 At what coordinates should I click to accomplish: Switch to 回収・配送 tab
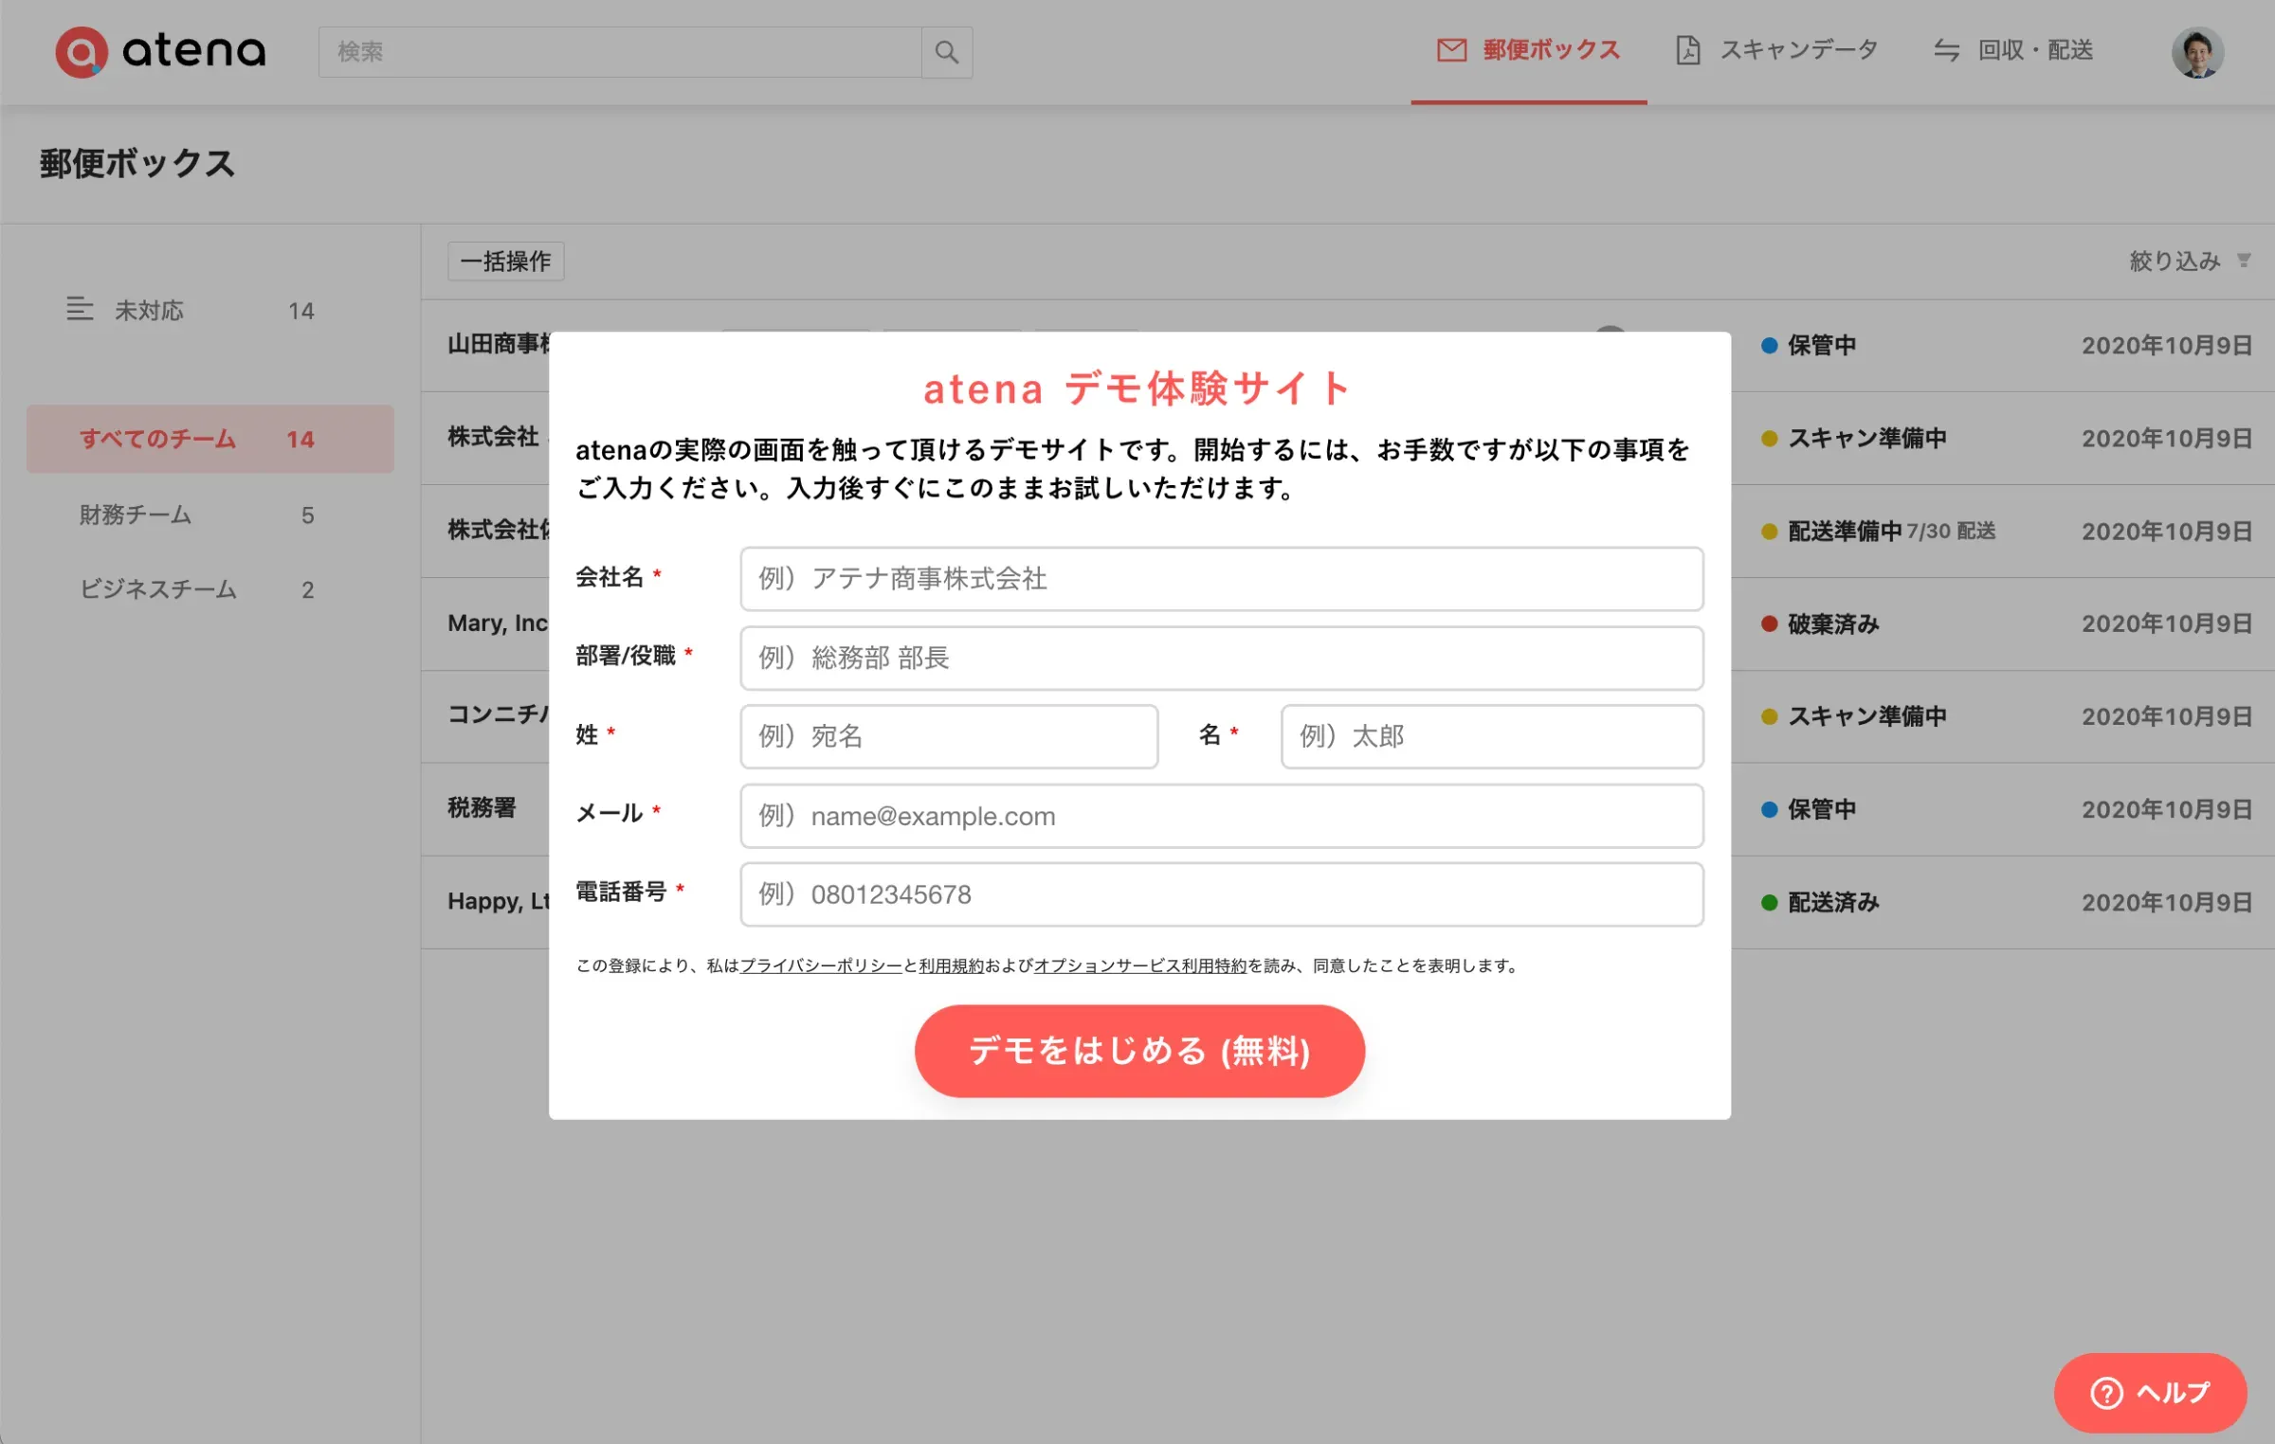2013,50
